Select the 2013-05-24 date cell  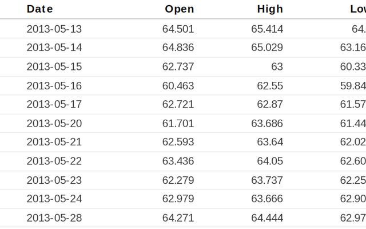coord(54,199)
